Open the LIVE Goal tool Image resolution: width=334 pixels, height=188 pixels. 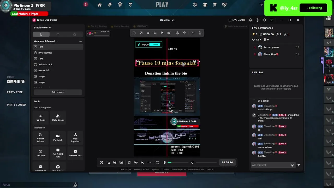[40, 153]
